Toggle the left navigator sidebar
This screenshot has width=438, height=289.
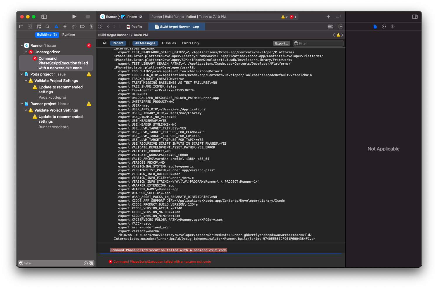[44, 17]
